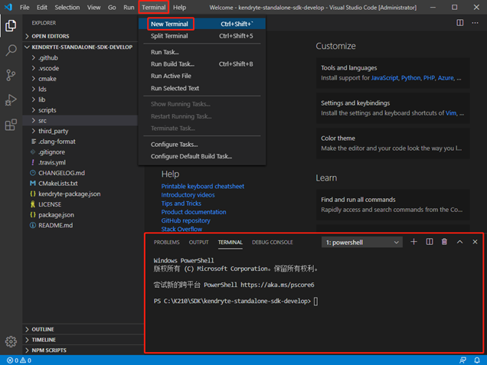
Task: Open the Run and Debug view icon
Action: [11, 100]
